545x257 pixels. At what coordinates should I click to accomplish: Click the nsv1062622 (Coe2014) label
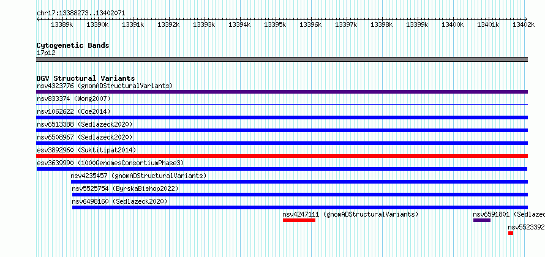coord(73,111)
